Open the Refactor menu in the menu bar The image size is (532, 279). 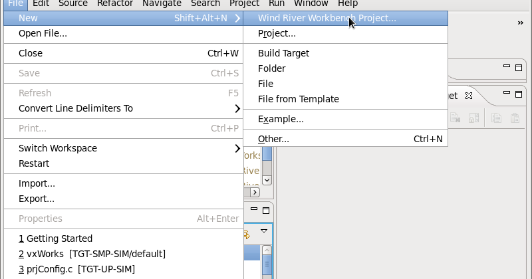point(114,3)
